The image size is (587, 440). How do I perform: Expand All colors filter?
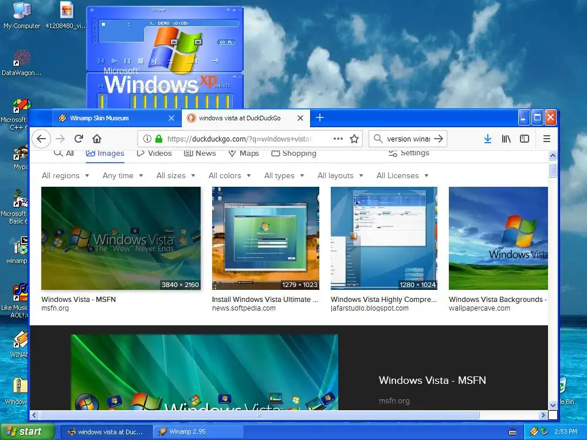tap(229, 175)
